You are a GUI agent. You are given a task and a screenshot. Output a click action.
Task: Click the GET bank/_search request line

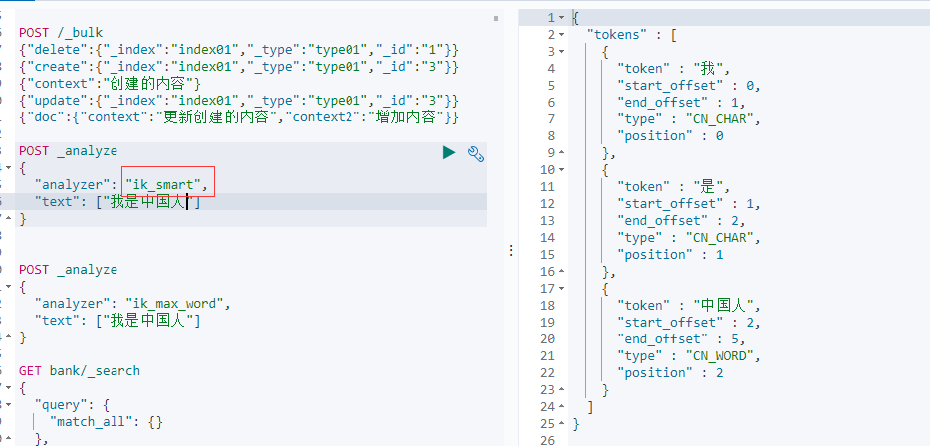click(x=80, y=370)
